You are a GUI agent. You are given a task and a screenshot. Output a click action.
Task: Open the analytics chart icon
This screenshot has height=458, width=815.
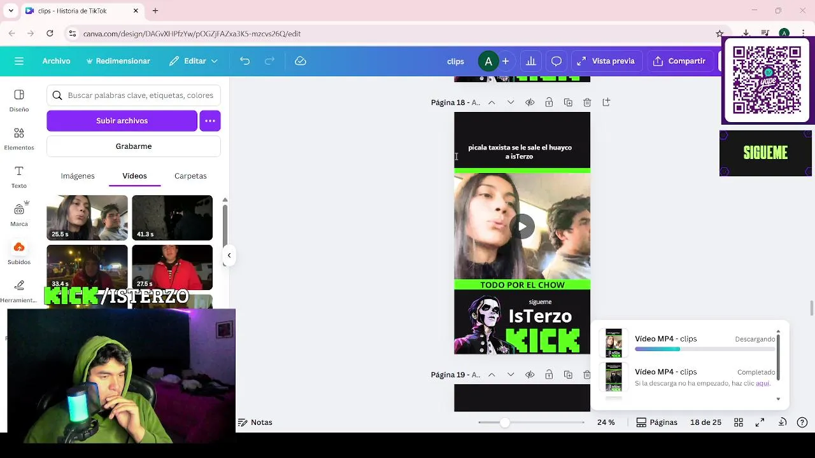[x=530, y=61]
